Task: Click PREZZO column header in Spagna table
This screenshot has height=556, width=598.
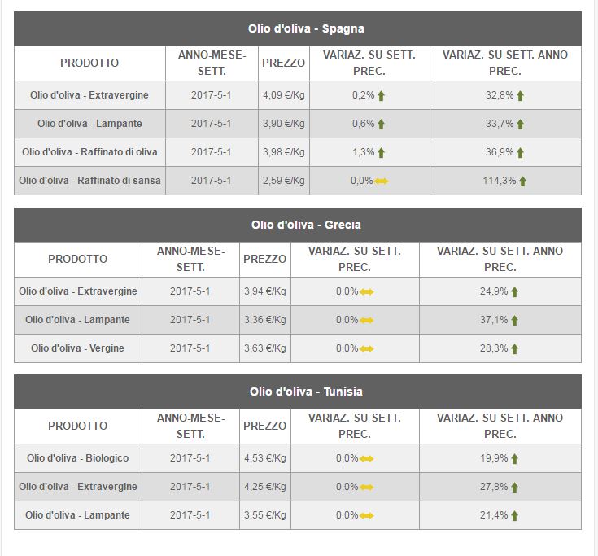Action: pos(284,63)
